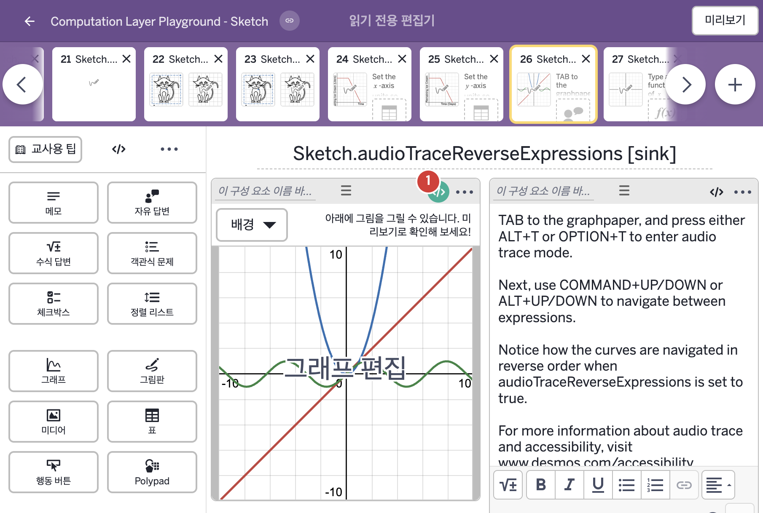Add a 수식 답변 math response component
The width and height of the screenshot is (763, 513).
click(x=54, y=253)
